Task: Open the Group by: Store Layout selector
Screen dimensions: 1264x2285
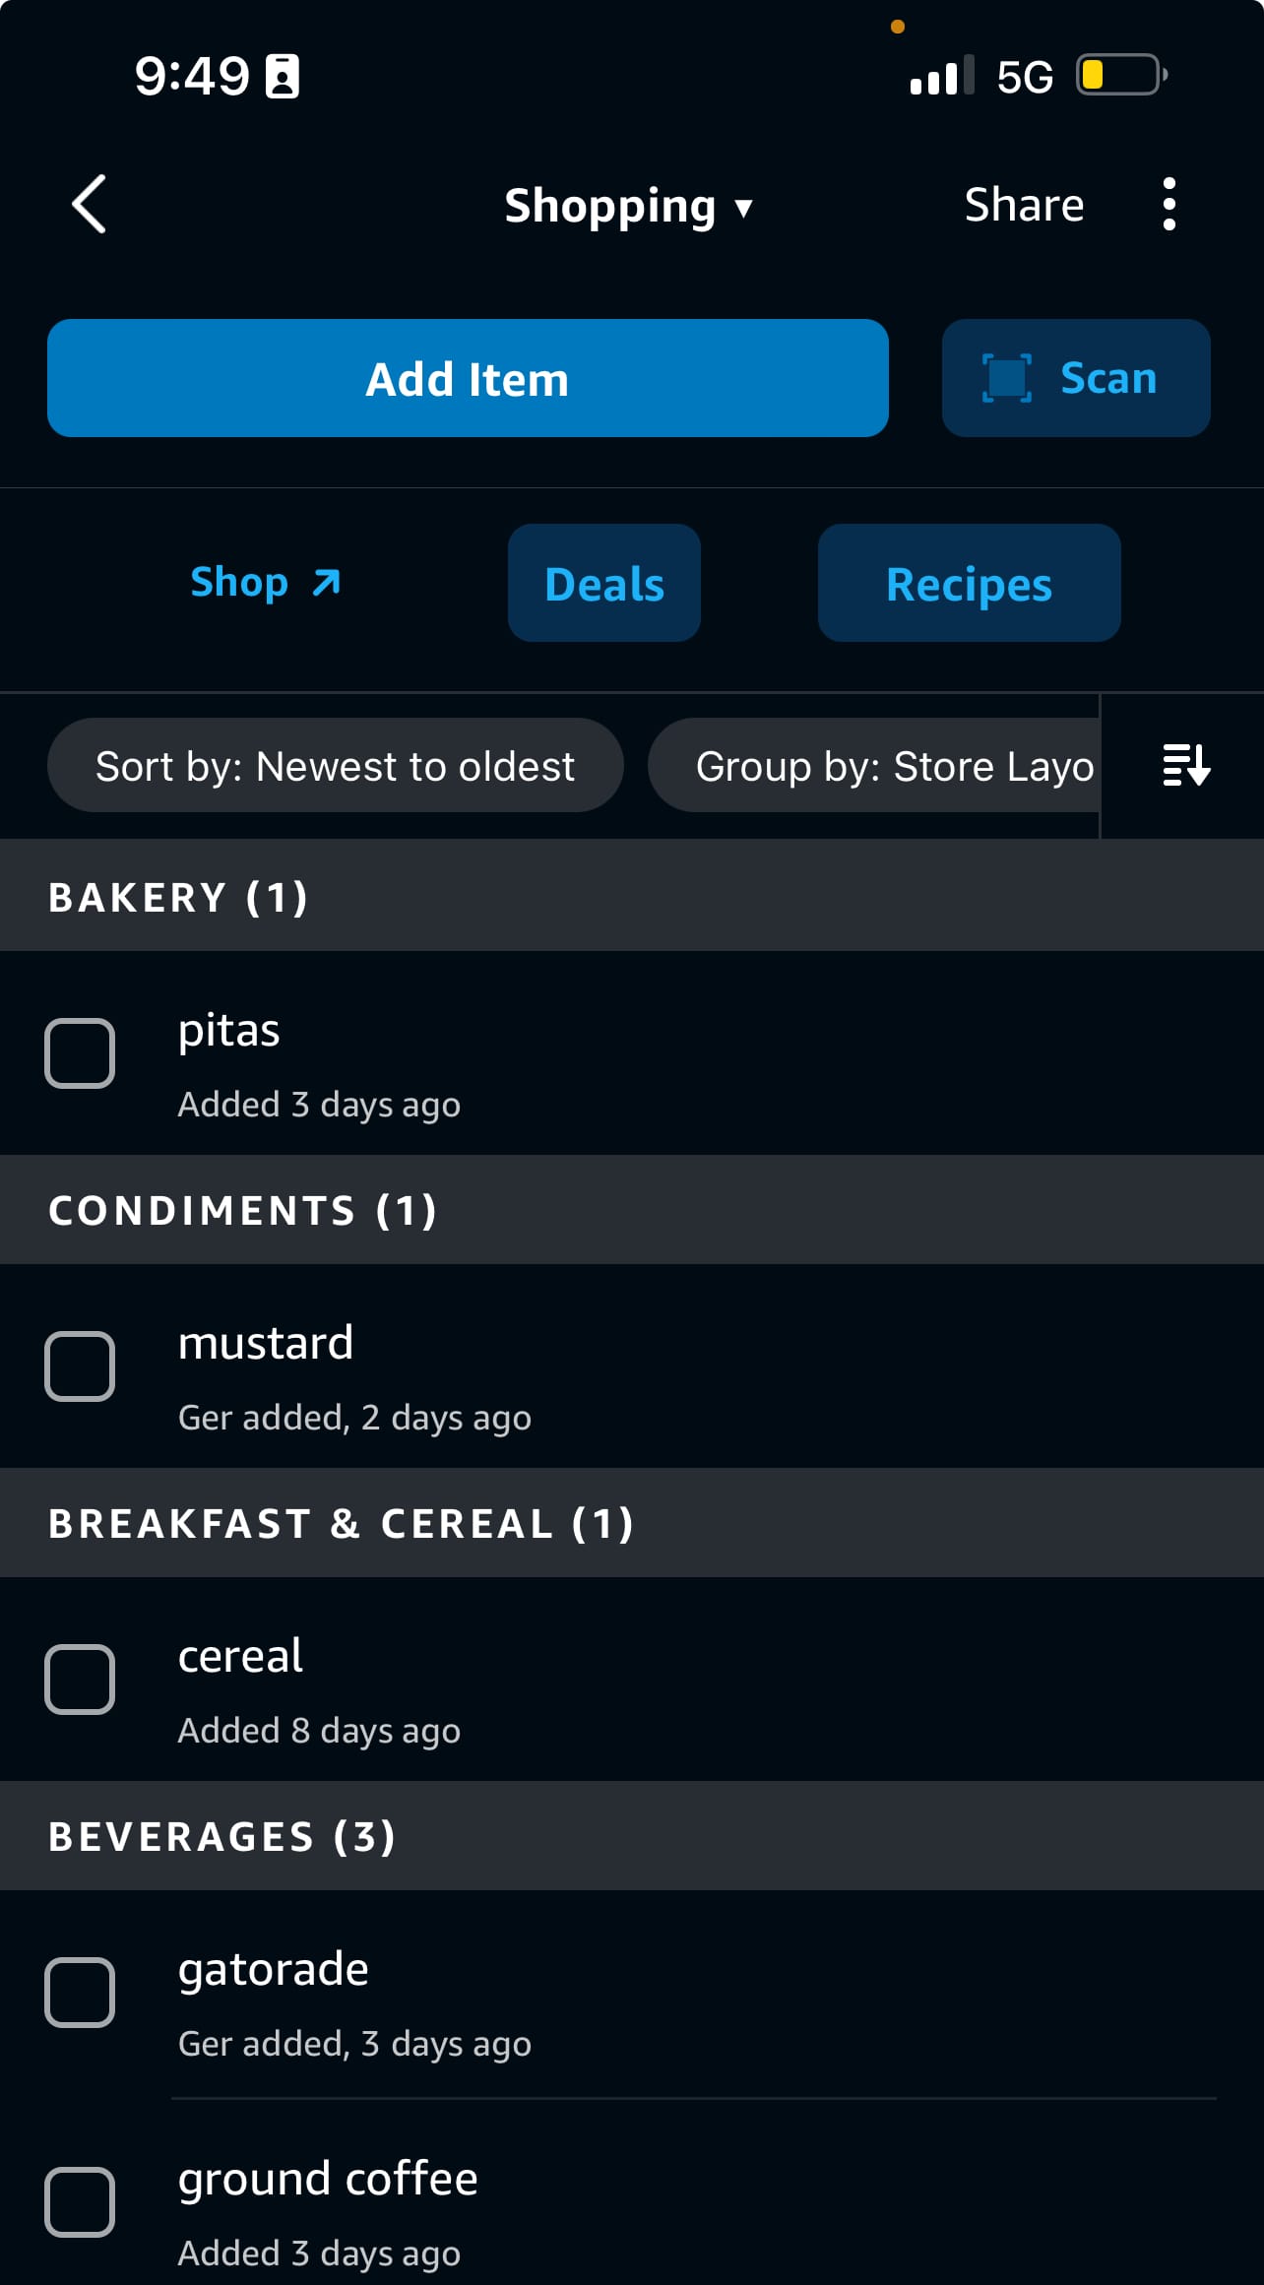Action: (876, 765)
